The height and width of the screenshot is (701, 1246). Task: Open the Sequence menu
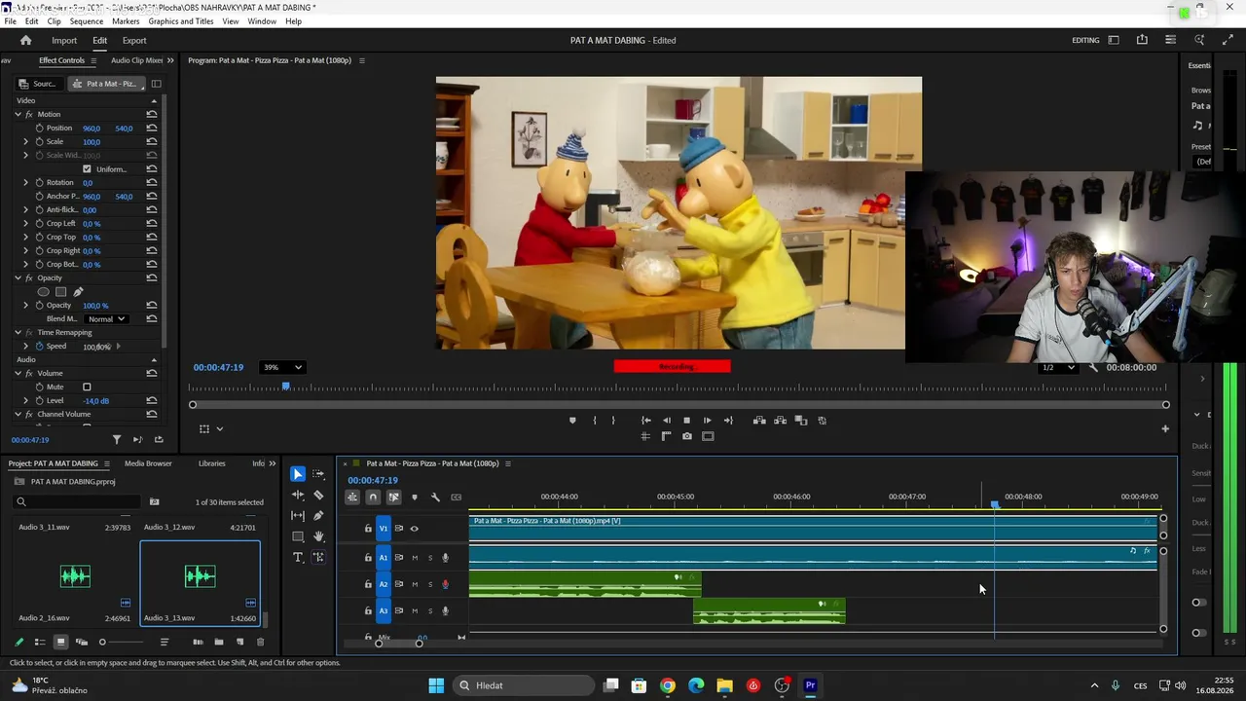pos(87,21)
